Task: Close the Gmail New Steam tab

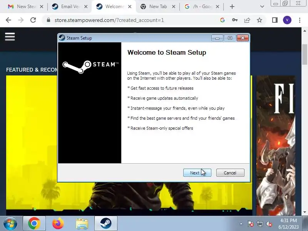Action: click(x=42, y=7)
